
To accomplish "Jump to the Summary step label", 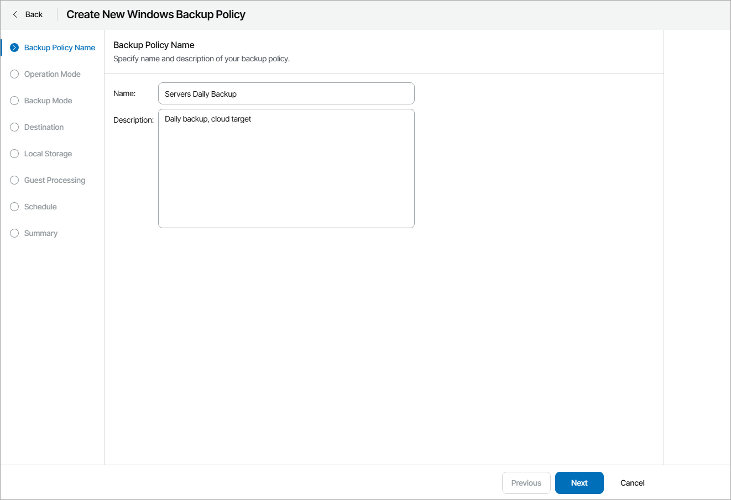I will tap(41, 233).
